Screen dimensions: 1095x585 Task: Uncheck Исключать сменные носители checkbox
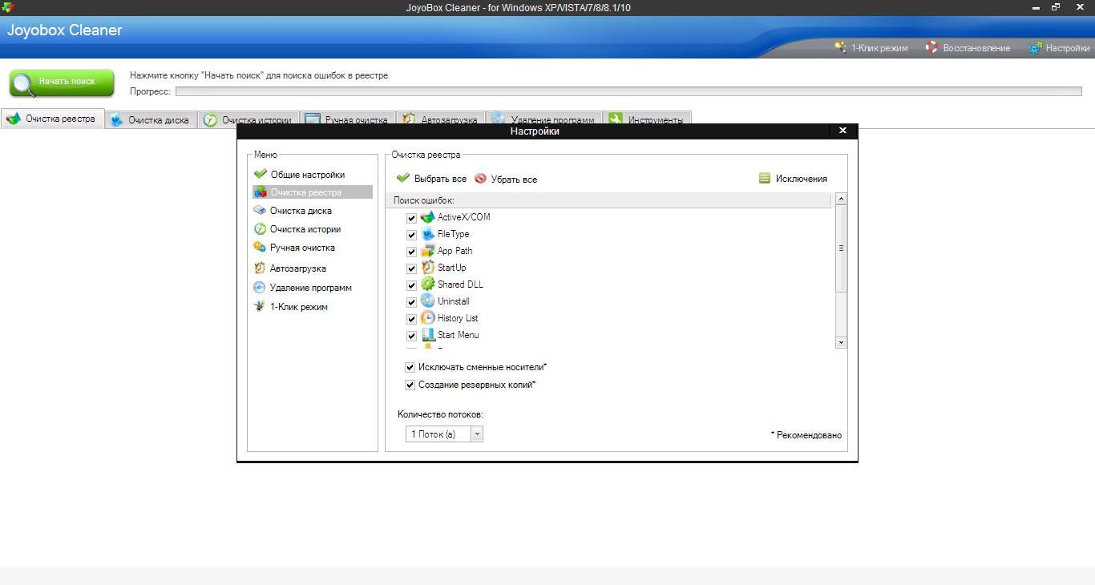(x=410, y=367)
